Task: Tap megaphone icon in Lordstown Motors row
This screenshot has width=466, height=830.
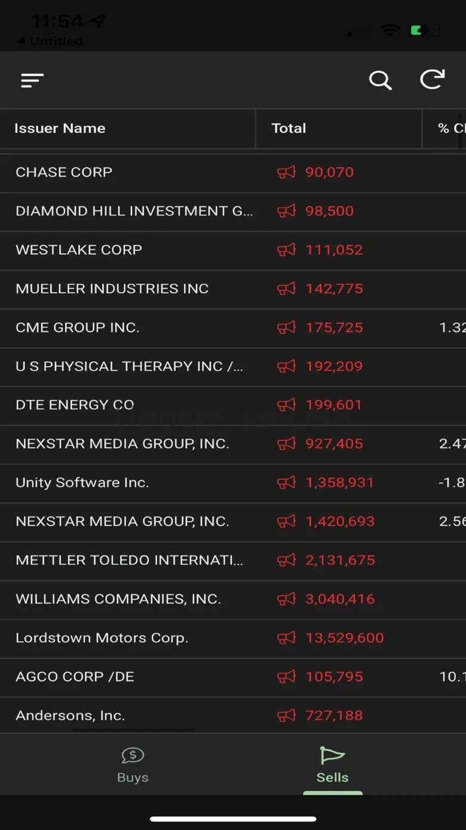Action: tap(286, 638)
